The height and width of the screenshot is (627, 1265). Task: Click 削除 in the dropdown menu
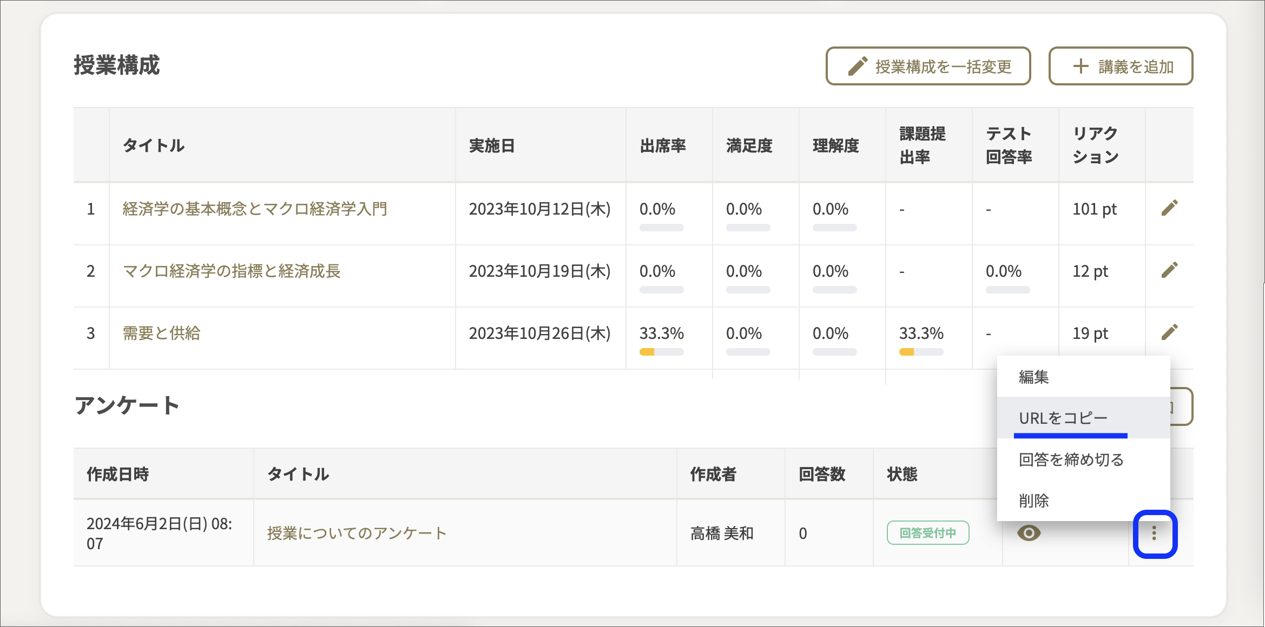(1033, 501)
